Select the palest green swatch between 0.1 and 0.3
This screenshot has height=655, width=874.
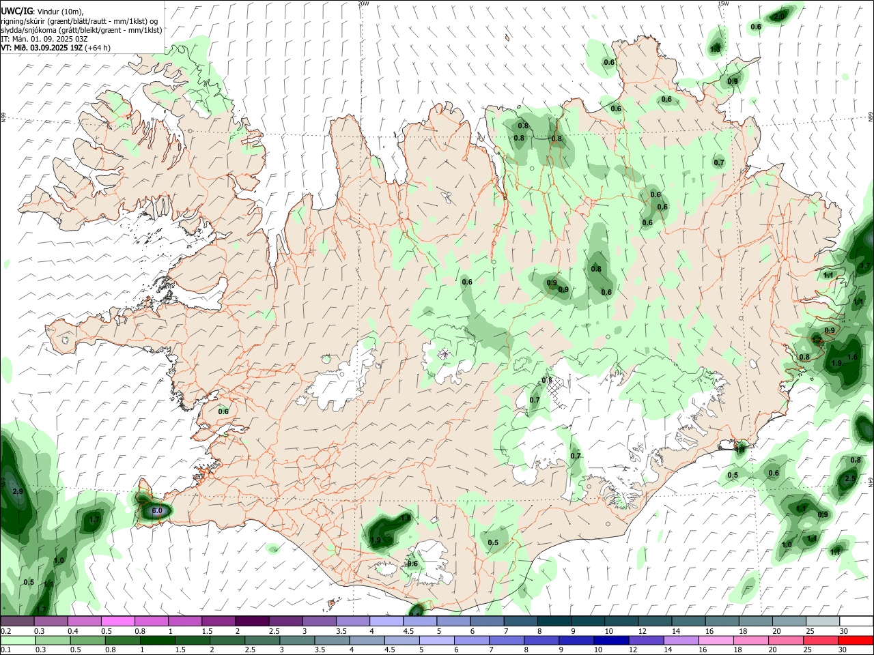click(18, 640)
